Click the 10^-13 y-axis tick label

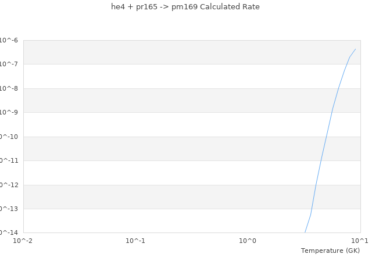(x=9, y=209)
